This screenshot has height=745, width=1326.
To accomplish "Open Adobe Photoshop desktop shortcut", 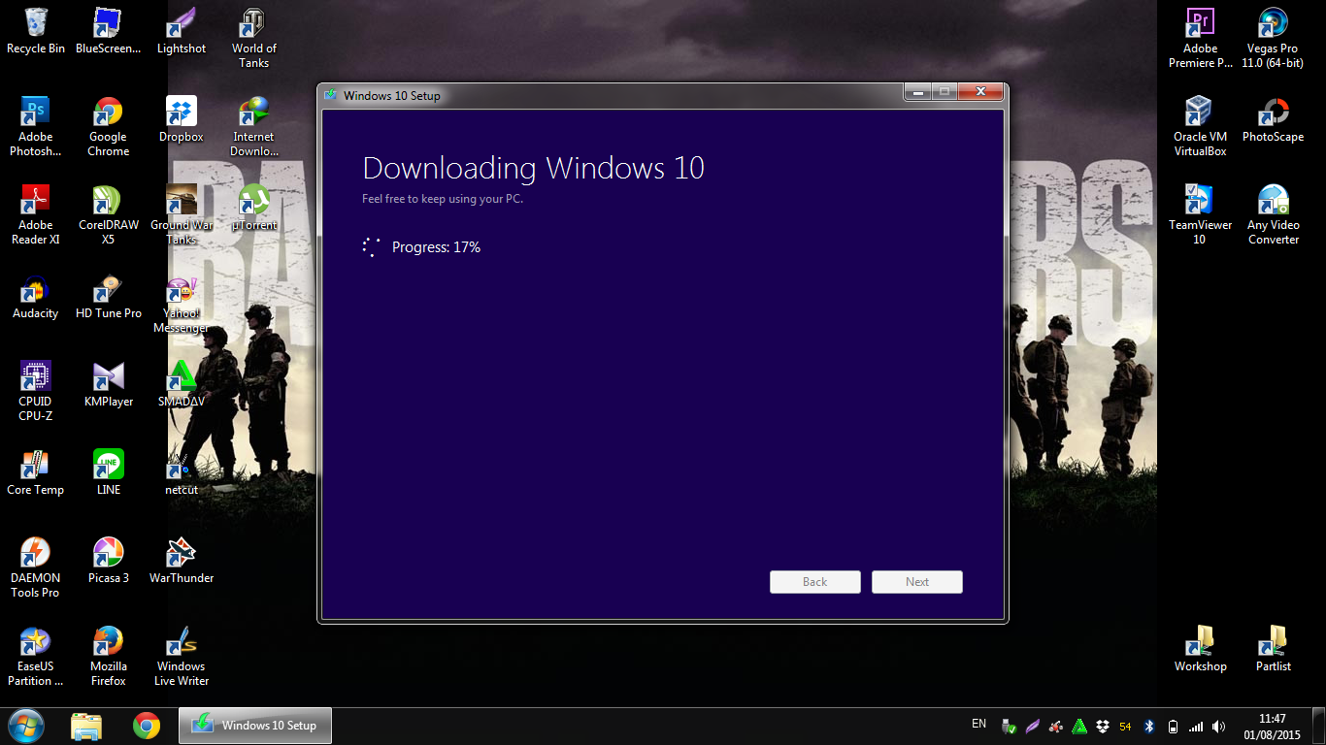I will [x=36, y=126].
